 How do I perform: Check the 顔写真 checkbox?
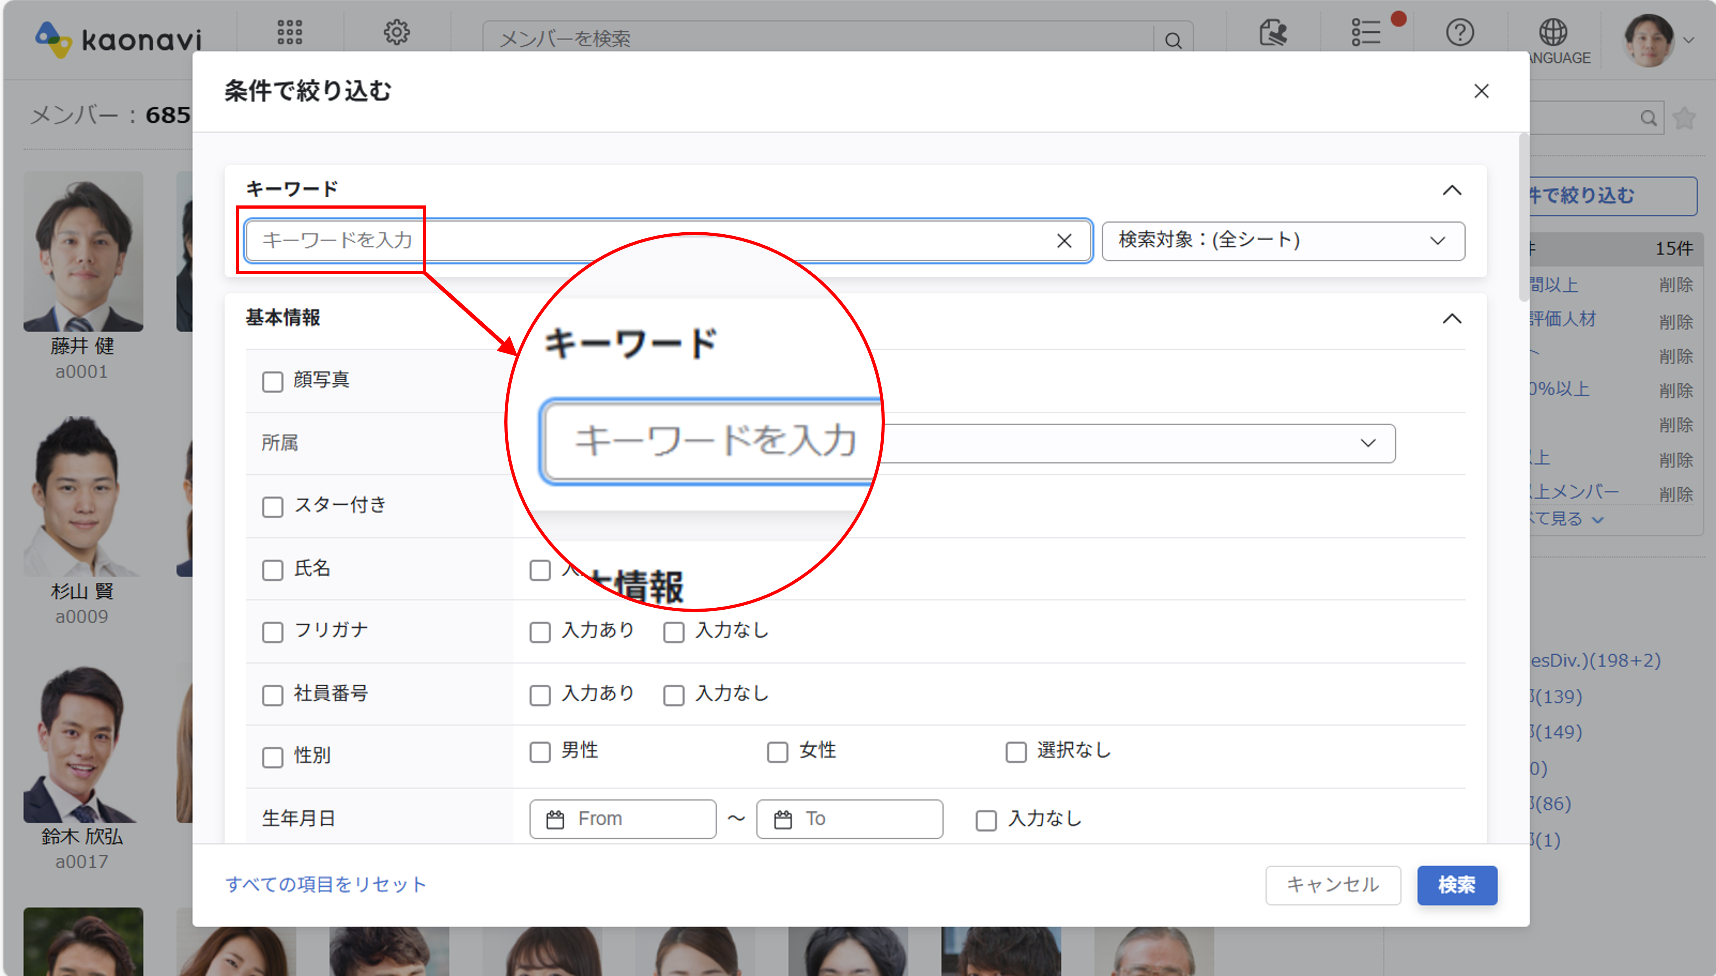pyautogui.click(x=273, y=381)
